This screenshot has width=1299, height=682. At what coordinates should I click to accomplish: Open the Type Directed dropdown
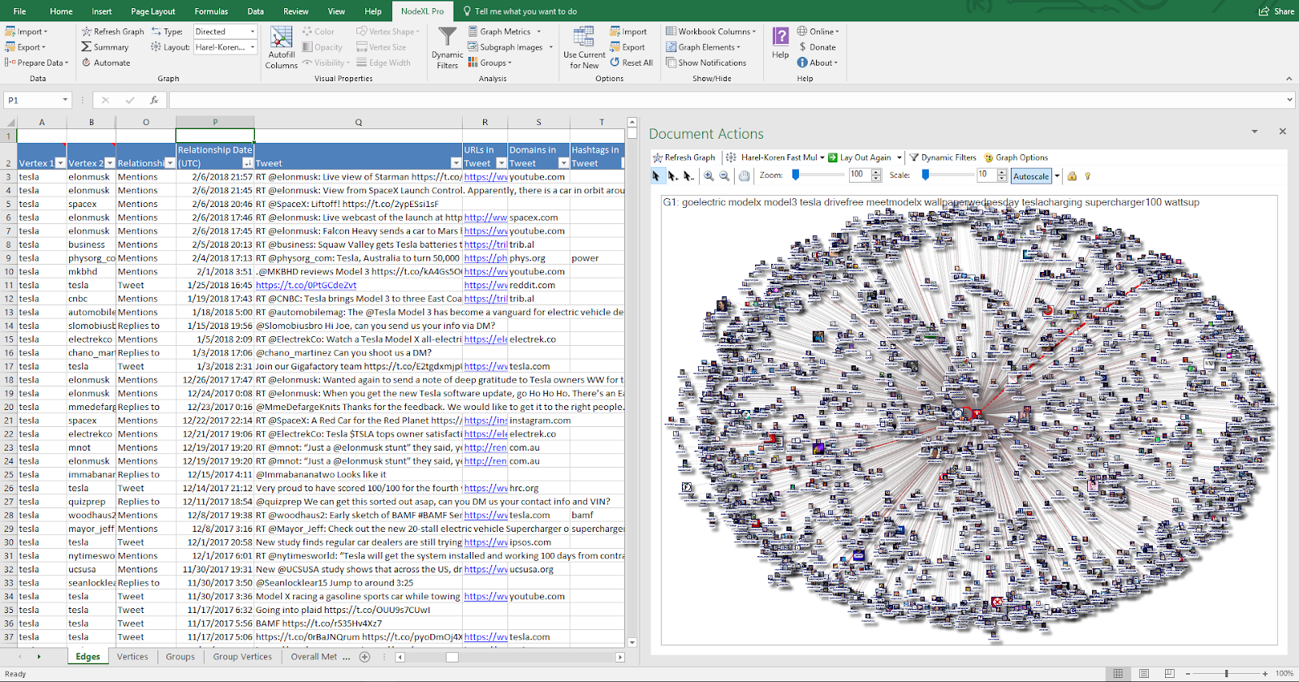(252, 32)
